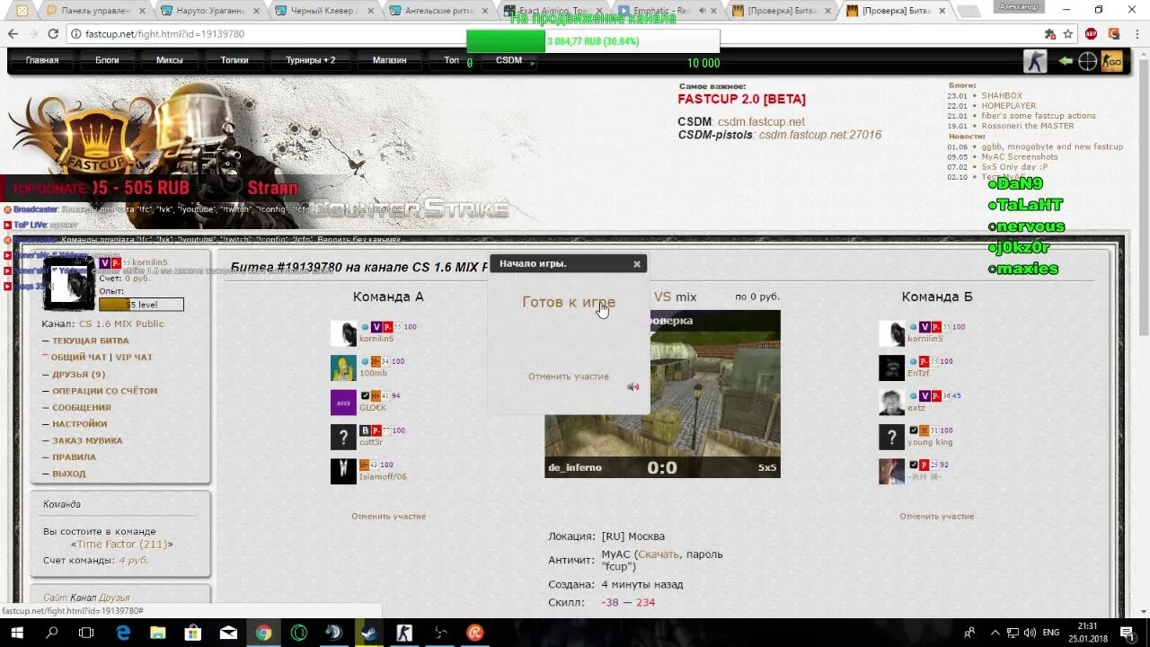Click Готов к игре in dialog
Viewport: 1150px width, 647px height.
coord(569,302)
